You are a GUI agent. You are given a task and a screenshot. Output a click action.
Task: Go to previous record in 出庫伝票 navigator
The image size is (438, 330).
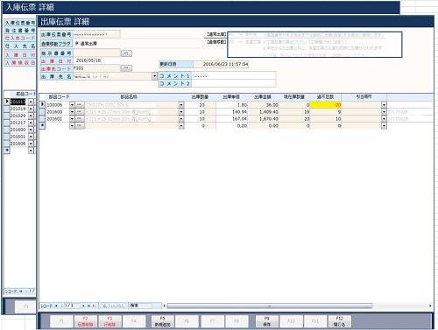(x=61, y=305)
